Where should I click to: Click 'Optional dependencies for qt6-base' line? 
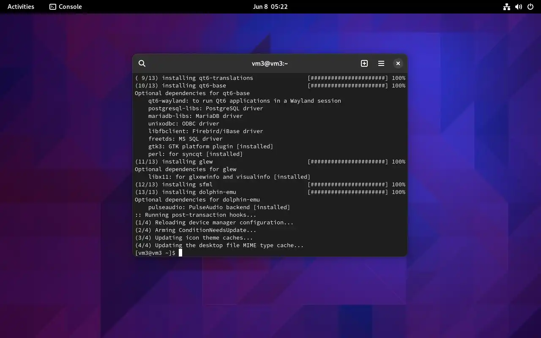192,93
